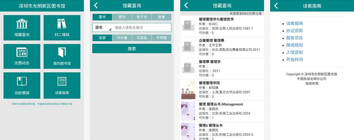Tap the 扫二维码 QR scan tile
The image size is (354, 140).
coord(62,28)
